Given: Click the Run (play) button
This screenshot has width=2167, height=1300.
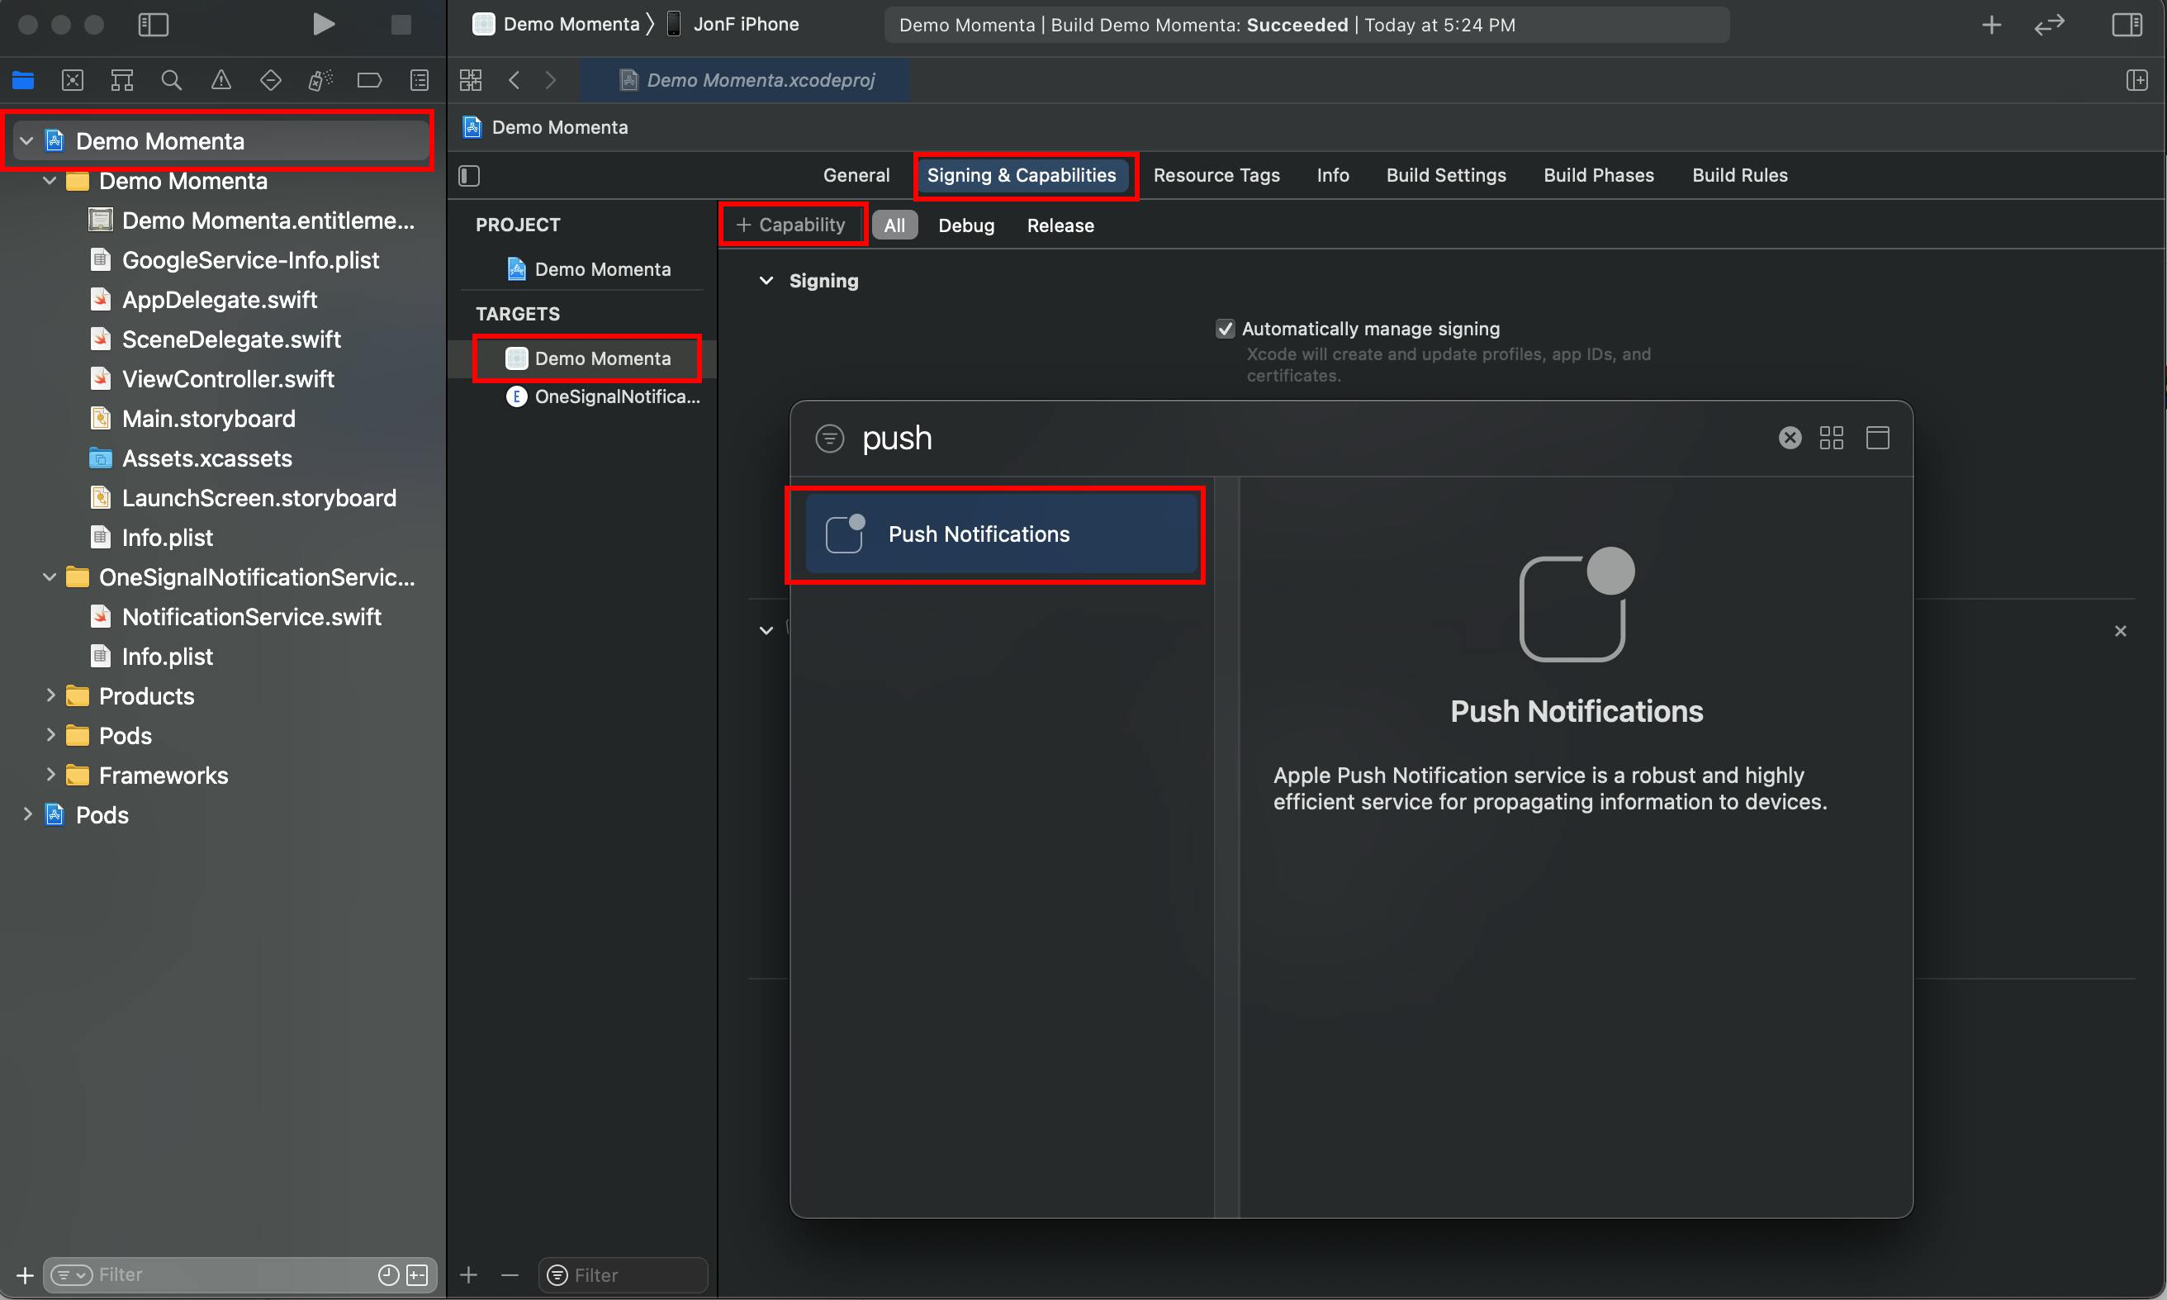Looking at the screenshot, I should 323,25.
